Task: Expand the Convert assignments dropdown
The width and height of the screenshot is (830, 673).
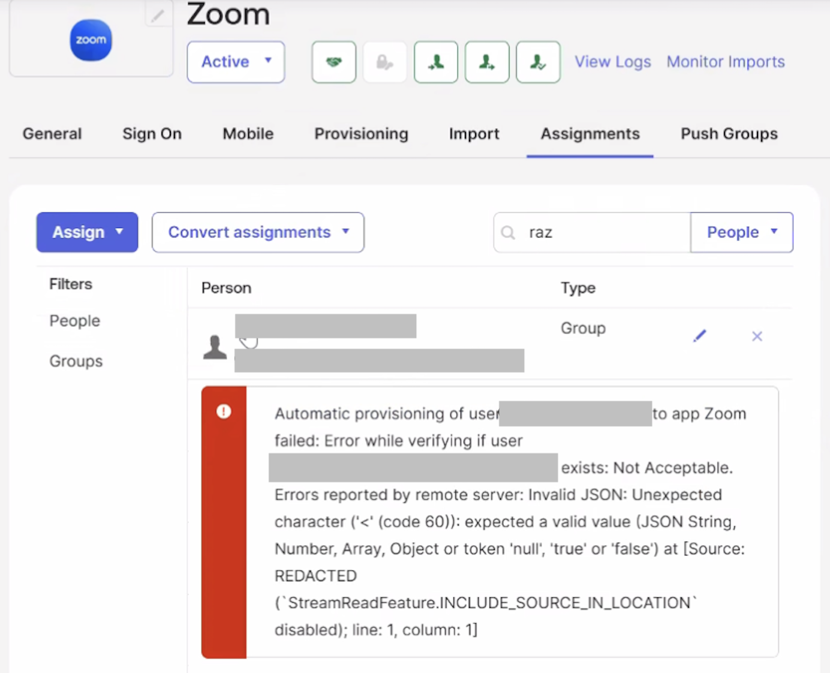Action: 258,232
